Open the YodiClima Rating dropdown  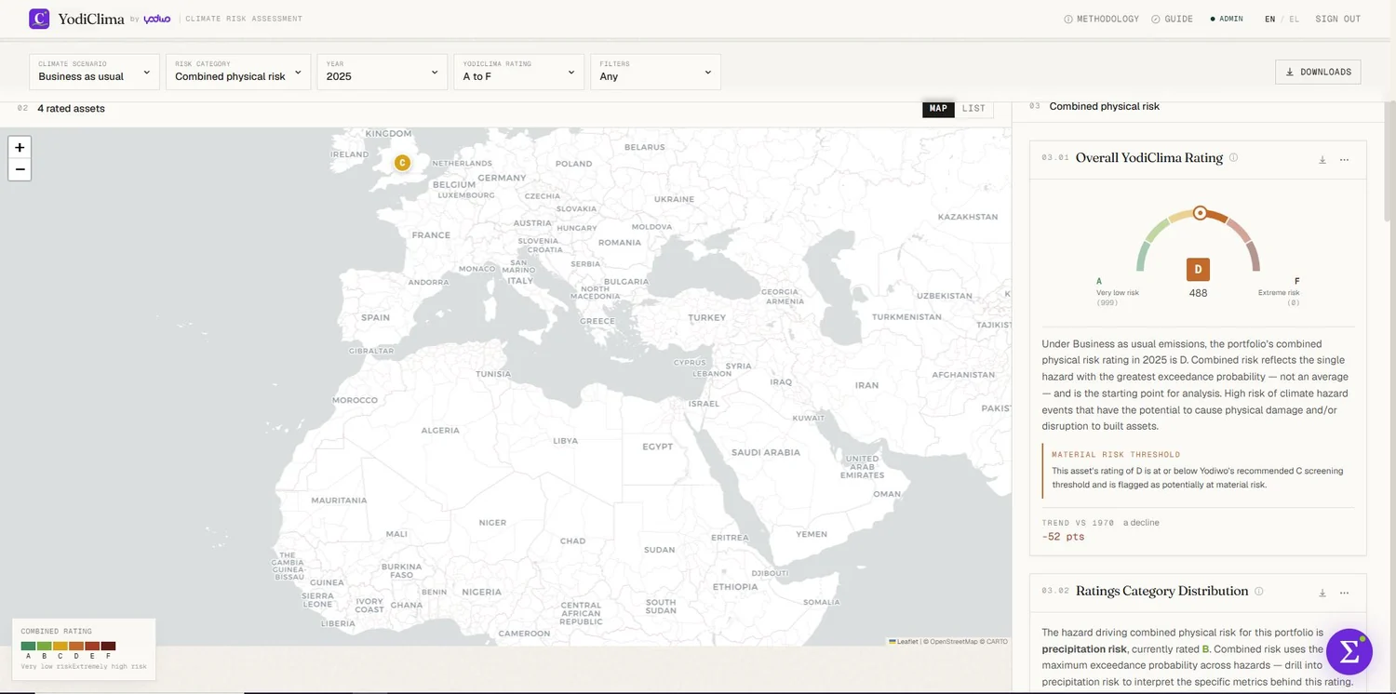(x=518, y=72)
